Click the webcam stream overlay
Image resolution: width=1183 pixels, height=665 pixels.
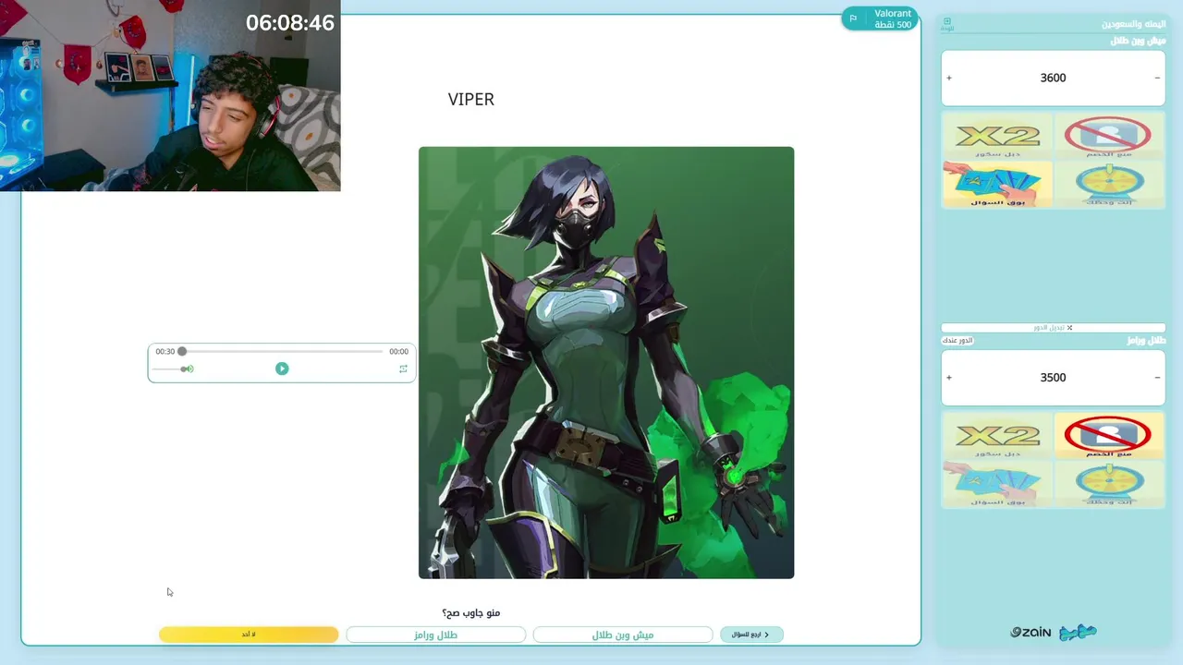click(170, 95)
